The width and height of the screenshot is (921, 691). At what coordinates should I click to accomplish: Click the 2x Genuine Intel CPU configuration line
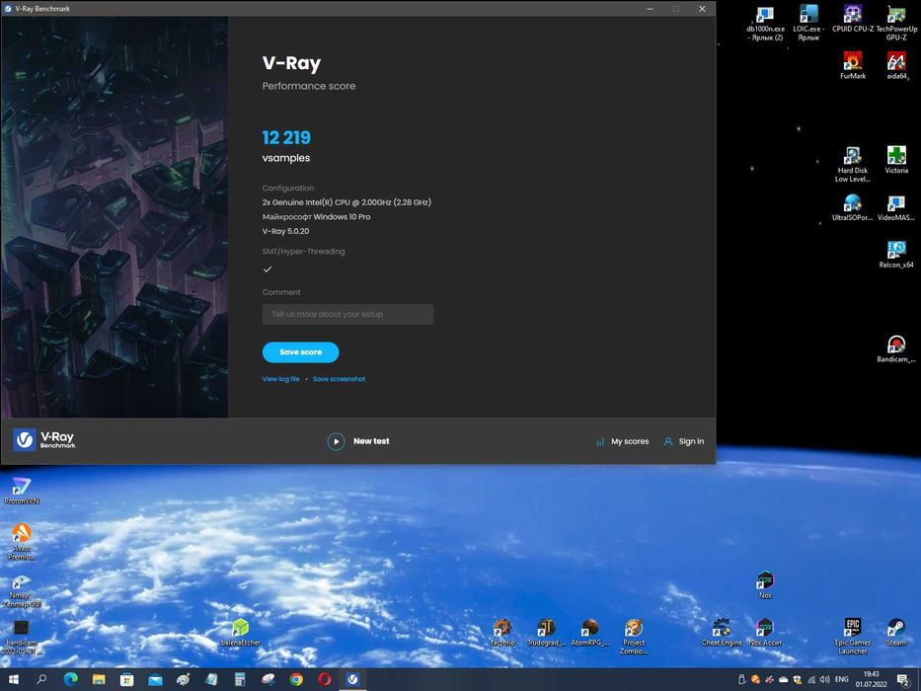coord(346,202)
